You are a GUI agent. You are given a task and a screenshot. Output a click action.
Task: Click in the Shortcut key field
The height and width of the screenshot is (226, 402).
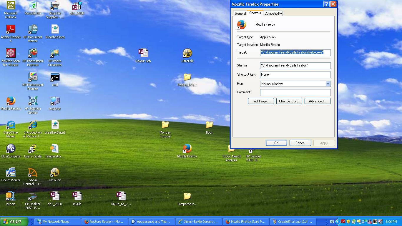point(295,75)
